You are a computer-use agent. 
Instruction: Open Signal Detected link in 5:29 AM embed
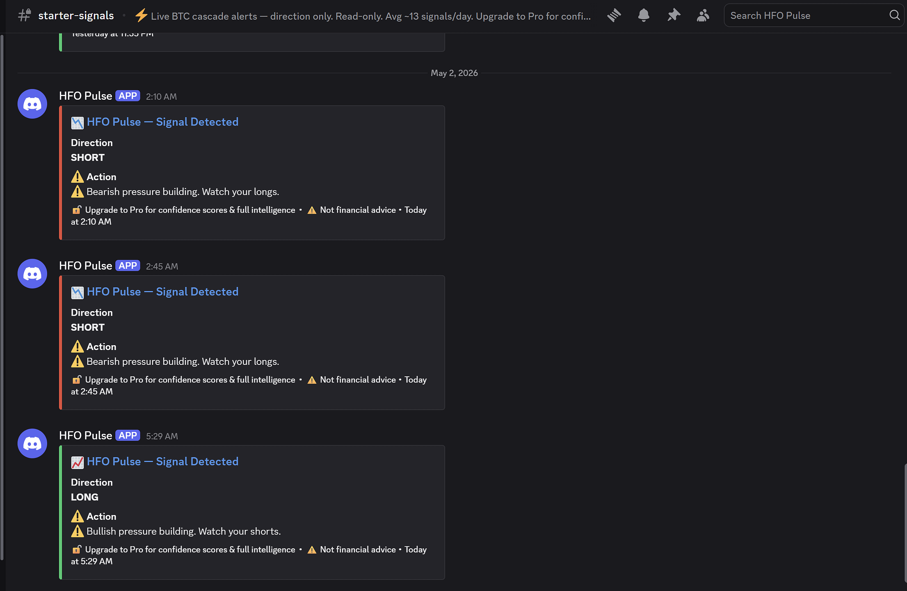(162, 462)
